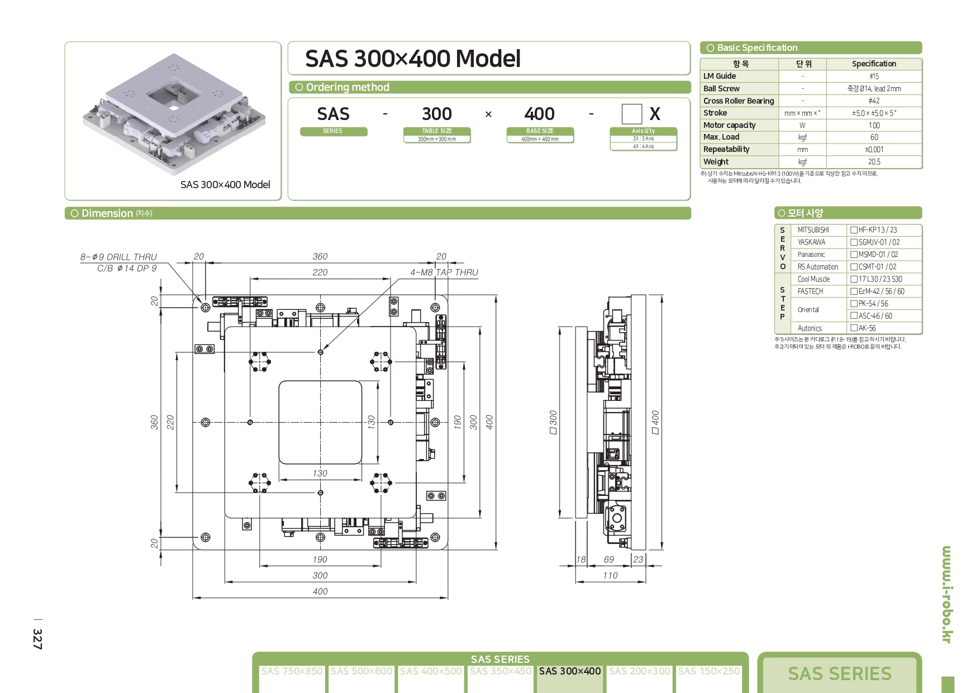Click the BASE SIZE label under 400
Screen dimensions: 980x693
click(x=540, y=131)
